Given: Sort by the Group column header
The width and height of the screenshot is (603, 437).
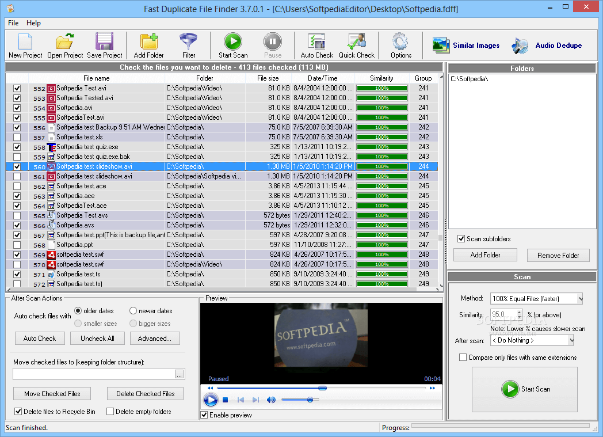Looking at the screenshot, I should 423,78.
